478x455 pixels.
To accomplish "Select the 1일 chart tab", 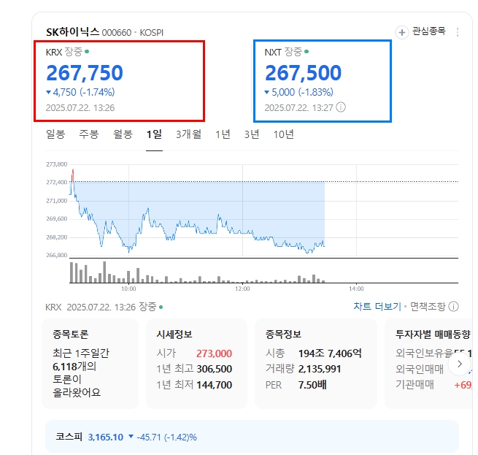I will pos(154,134).
